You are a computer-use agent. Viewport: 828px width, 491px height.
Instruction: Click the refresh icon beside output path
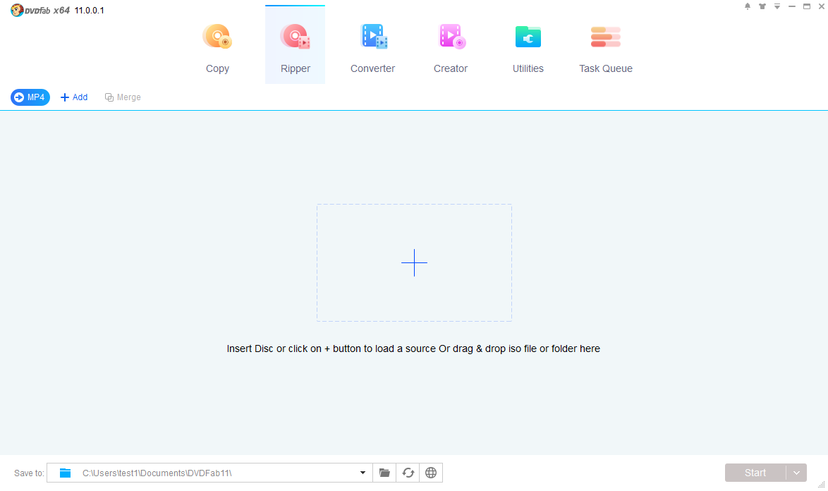click(408, 473)
